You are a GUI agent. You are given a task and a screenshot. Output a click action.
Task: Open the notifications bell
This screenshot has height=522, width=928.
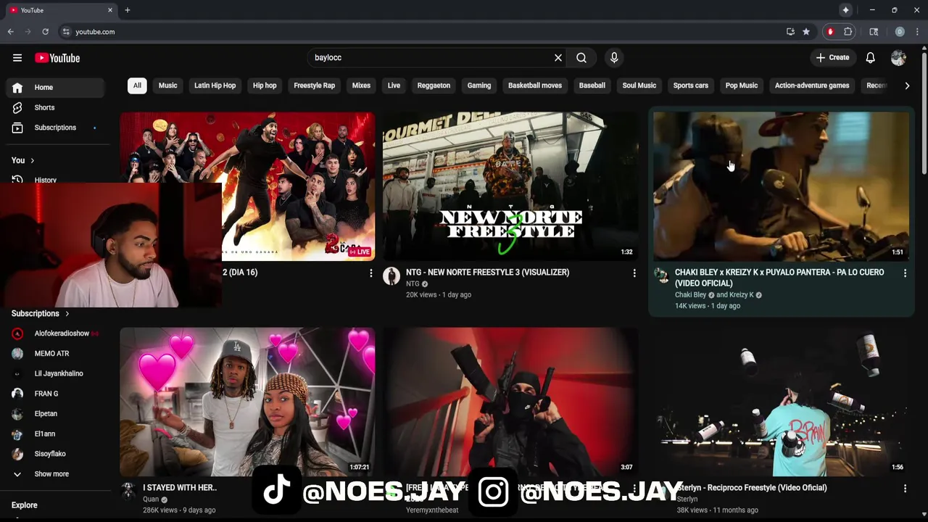pos(871,58)
